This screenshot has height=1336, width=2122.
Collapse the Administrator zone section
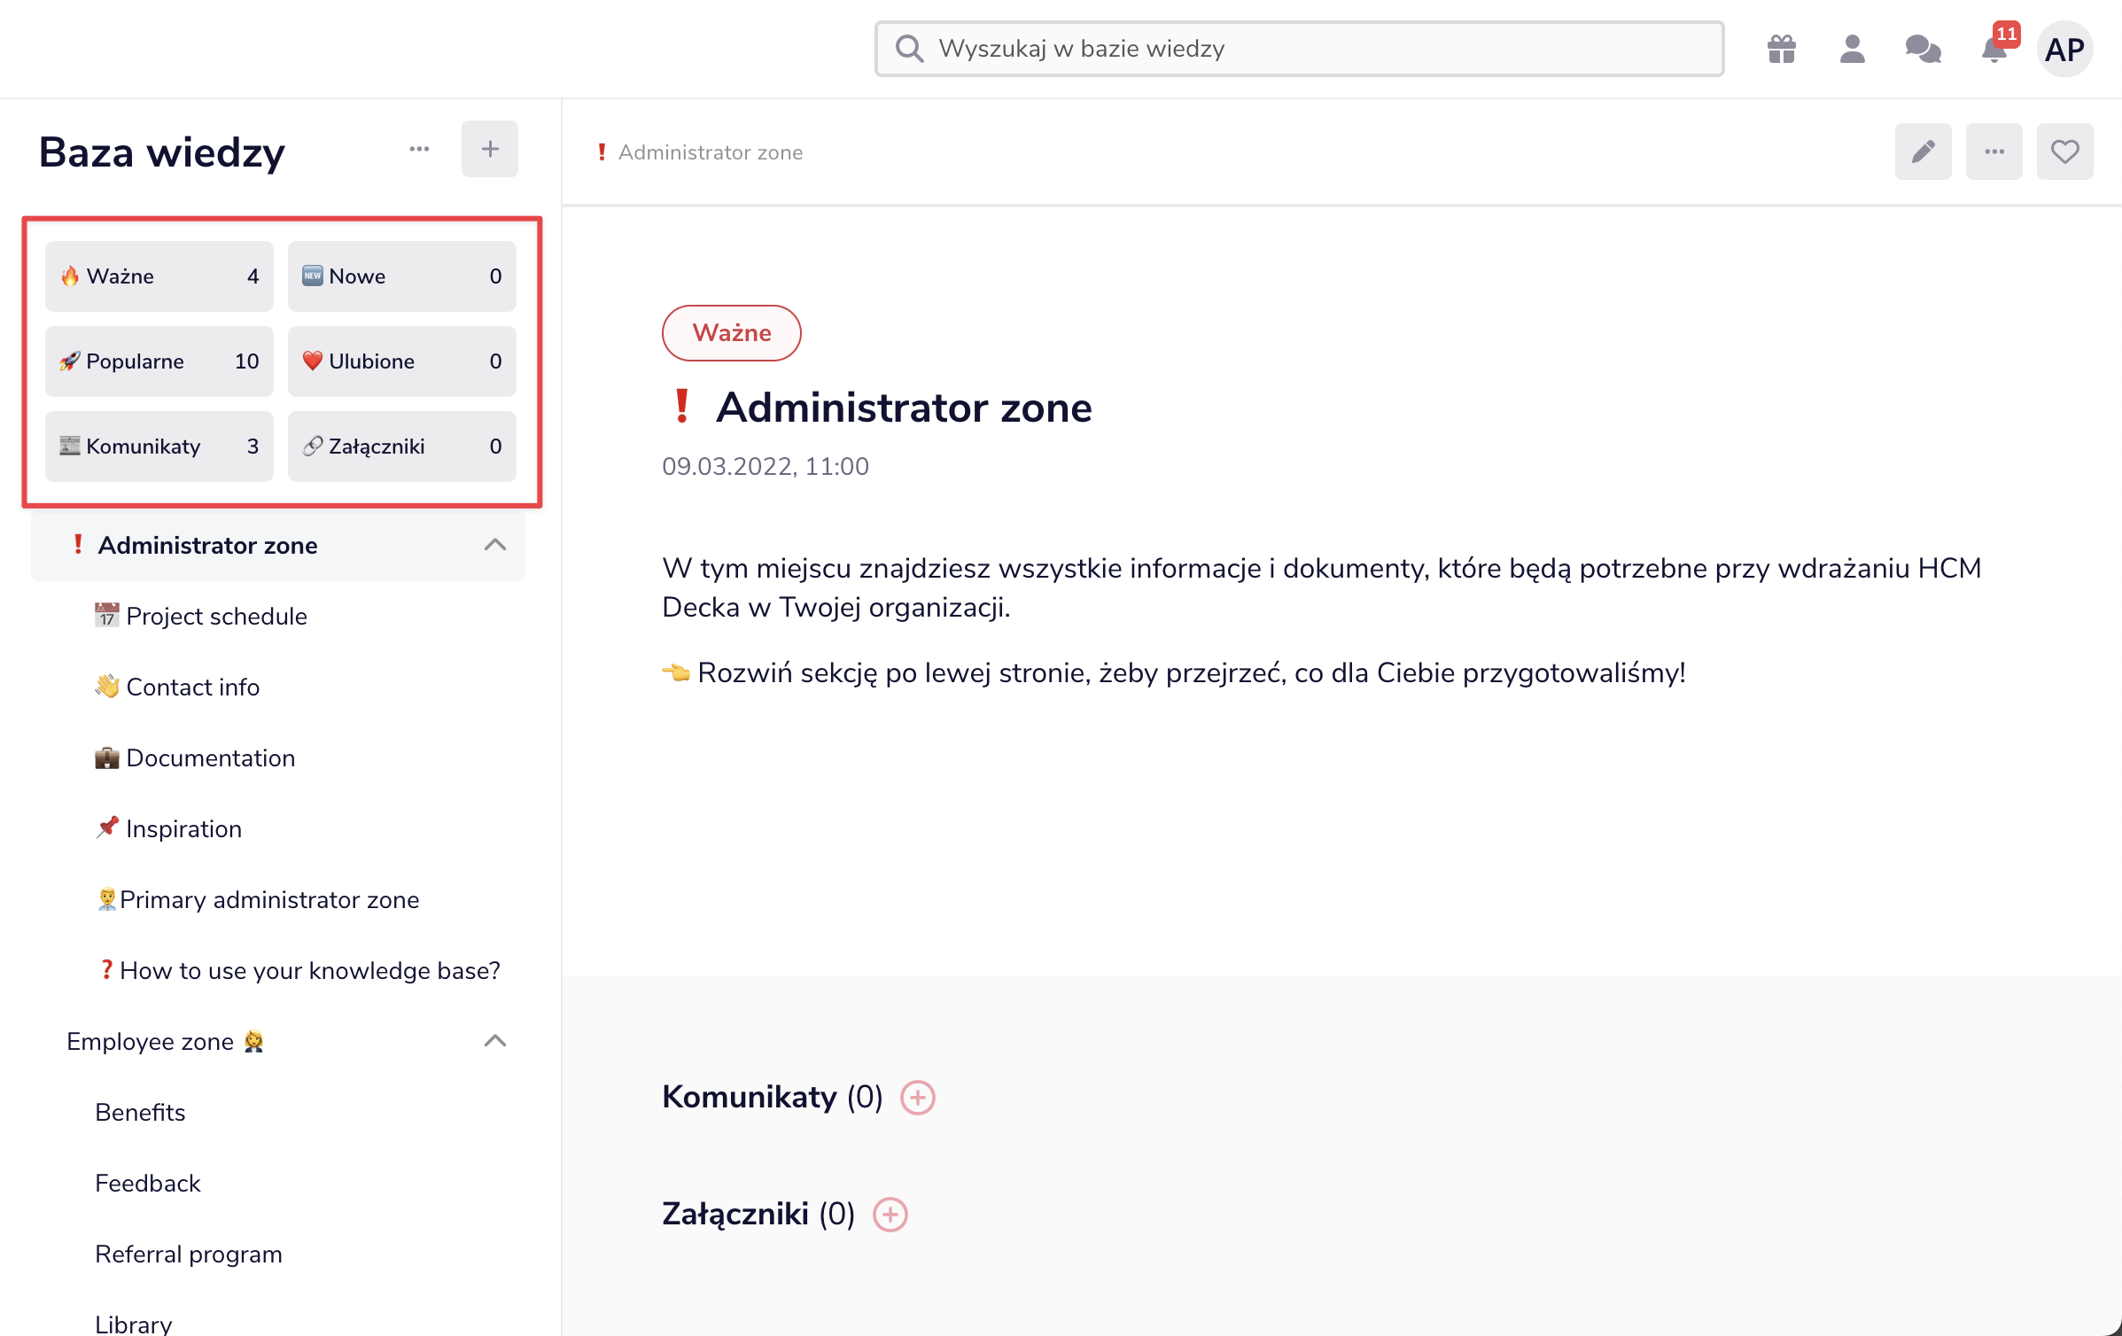click(495, 545)
